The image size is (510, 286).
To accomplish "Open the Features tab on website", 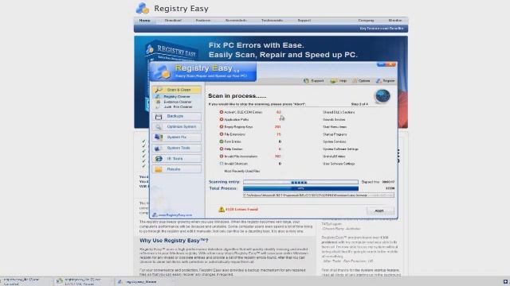I will [x=203, y=21].
